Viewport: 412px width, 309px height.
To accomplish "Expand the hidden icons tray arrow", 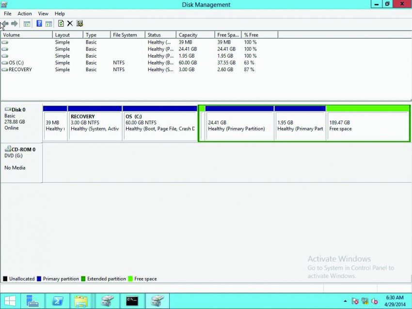I will (x=345, y=301).
